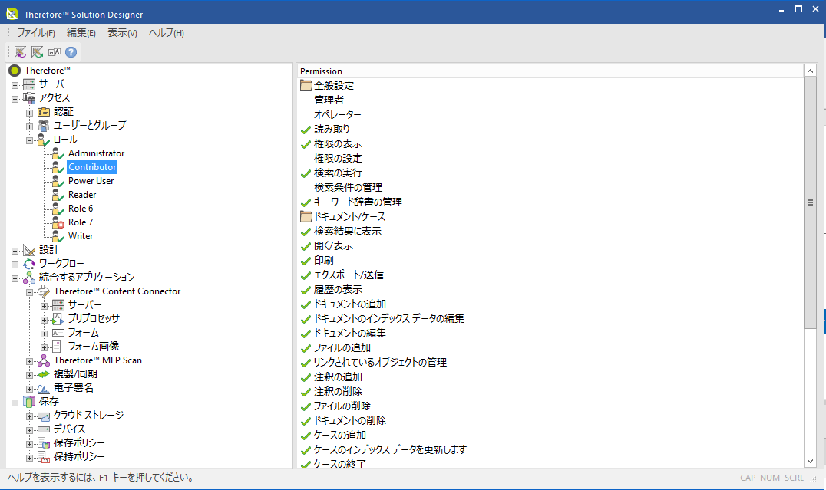Viewport: 826px width, 490px height.
Task: Select the 権限の設定 permission row
Action: [339, 159]
